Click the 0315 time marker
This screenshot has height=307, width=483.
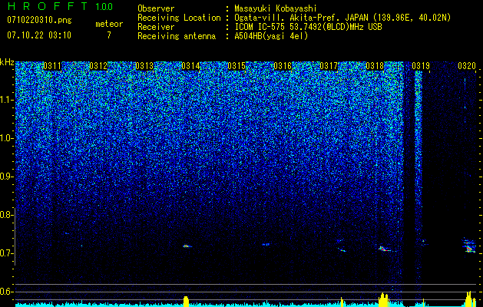(x=237, y=66)
